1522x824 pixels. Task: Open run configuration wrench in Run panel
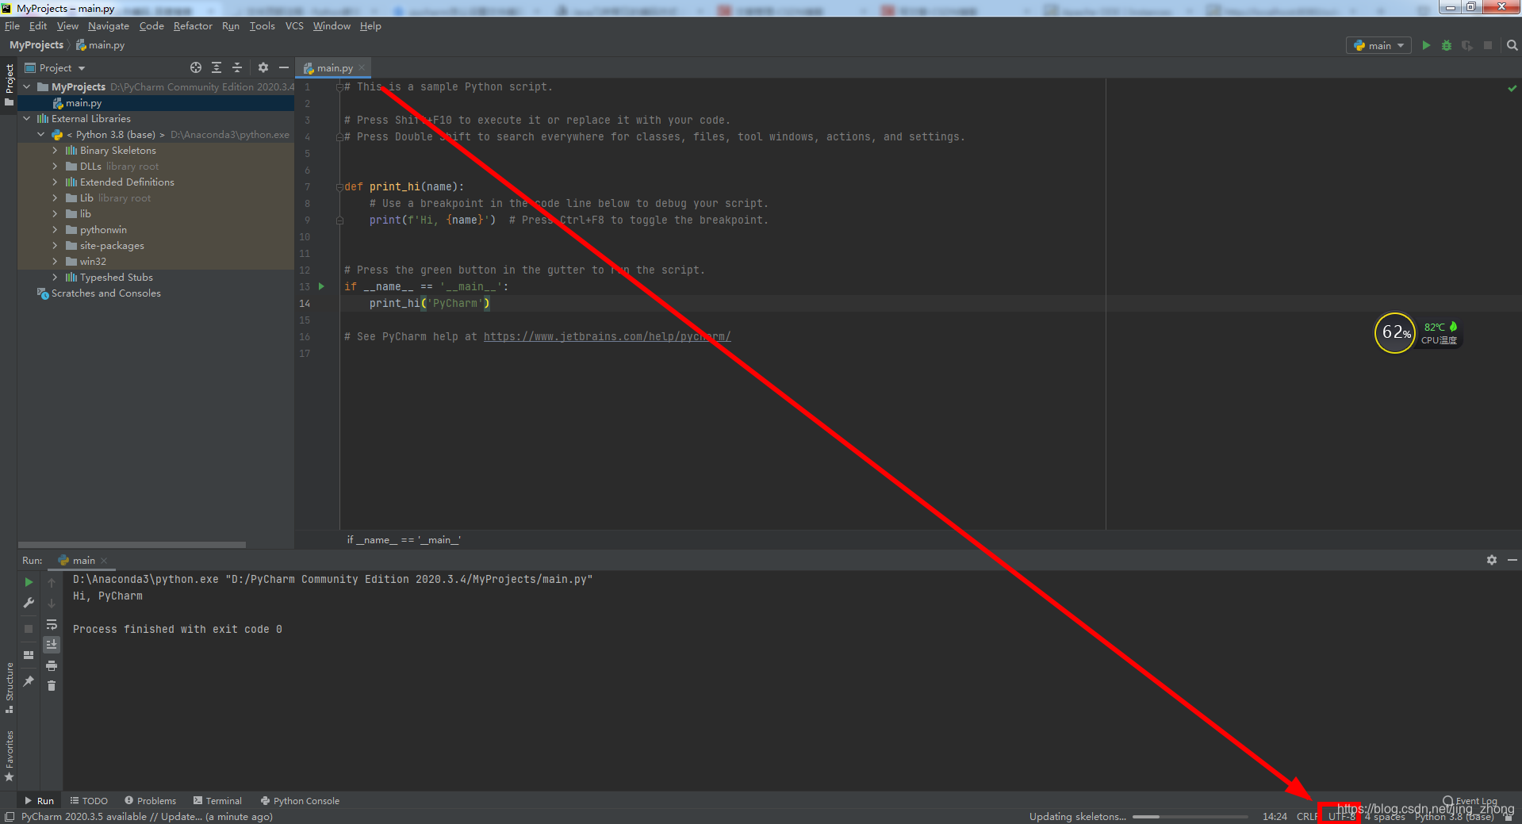click(29, 603)
